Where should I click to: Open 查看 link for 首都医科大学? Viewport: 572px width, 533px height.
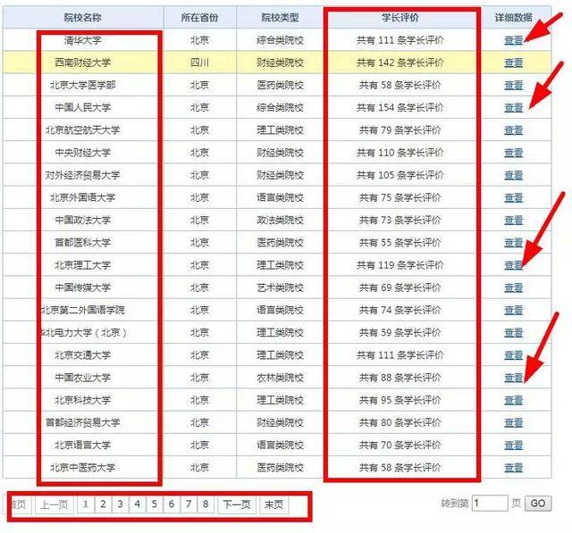(513, 243)
